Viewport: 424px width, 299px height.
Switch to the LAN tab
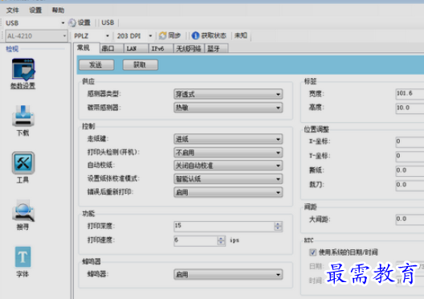click(136, 49)
